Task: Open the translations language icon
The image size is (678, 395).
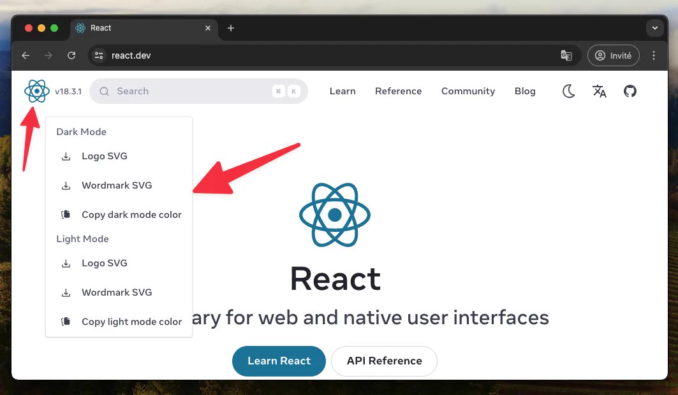Action: click(x=599, y=91)
